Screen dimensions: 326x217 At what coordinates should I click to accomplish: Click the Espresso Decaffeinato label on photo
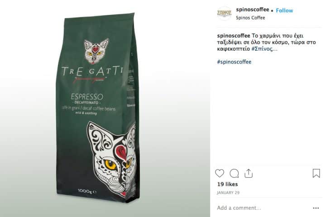[x=87, y=99]
